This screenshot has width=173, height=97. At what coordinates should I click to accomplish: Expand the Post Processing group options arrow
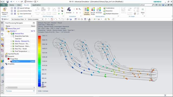click(63, 16)
